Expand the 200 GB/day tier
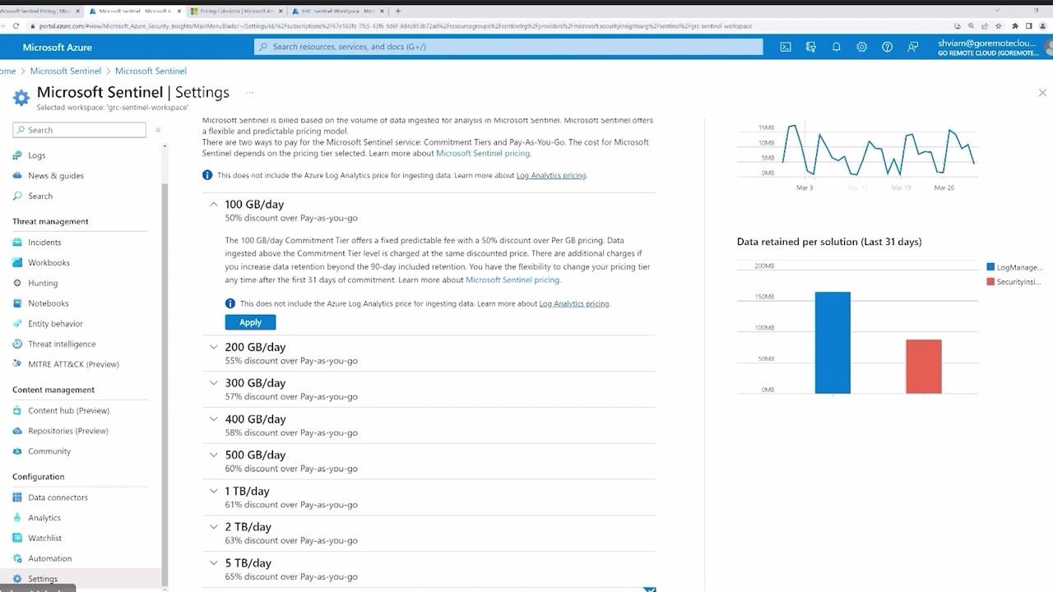Screen dimensions: 1053x592 214,347
